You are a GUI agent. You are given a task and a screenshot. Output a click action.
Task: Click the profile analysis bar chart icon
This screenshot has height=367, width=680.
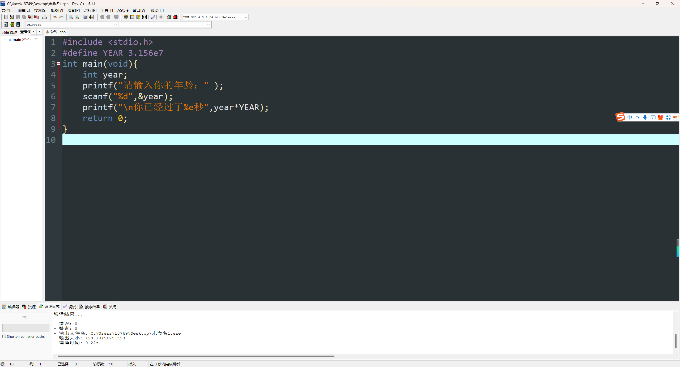[x=169, y=17]
